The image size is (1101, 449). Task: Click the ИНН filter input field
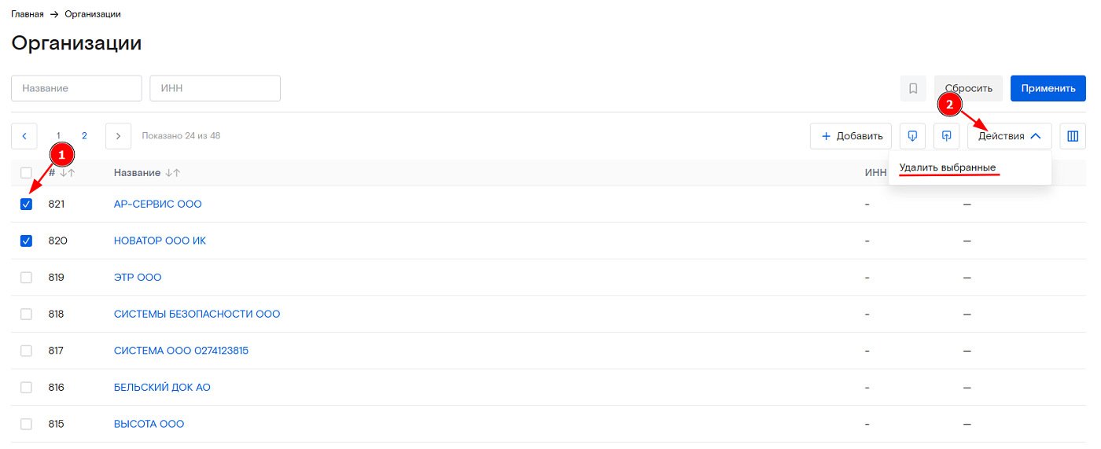pos(215,89)
